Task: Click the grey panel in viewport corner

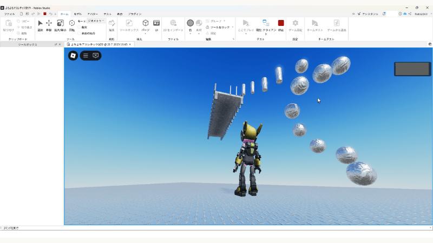Action: 412,69
